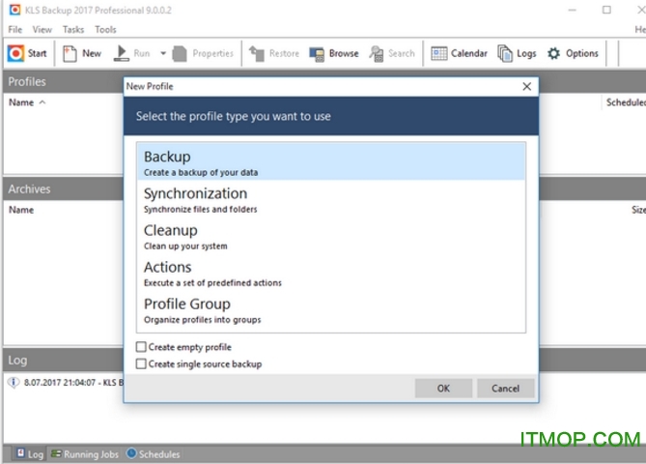Click the Restore toolbar icon
This screenshot has height=464, width=646.
[x=257, y=53]
